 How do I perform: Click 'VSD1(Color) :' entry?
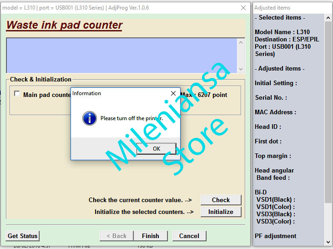pyautogui.click(x=276, y=207)
